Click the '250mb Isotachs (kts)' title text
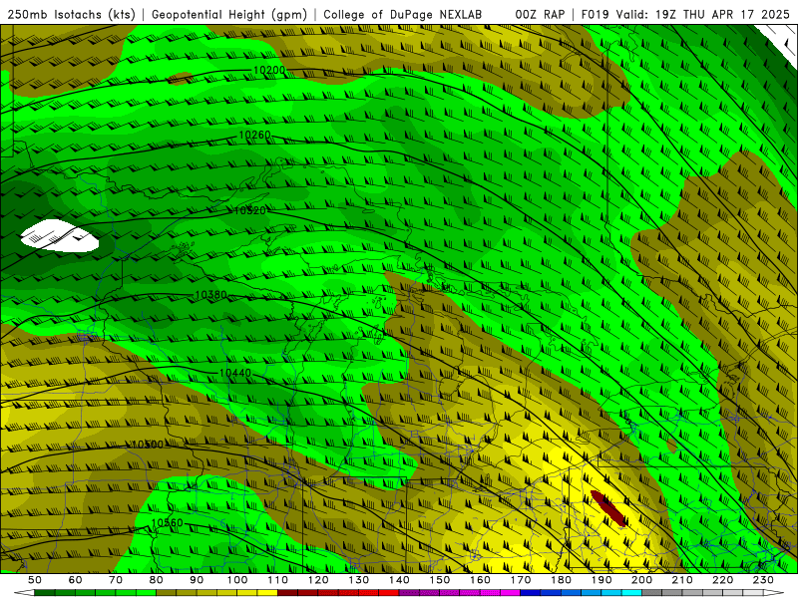The width and height of the screenshot is (798, 598). click(x=71, y=14)
